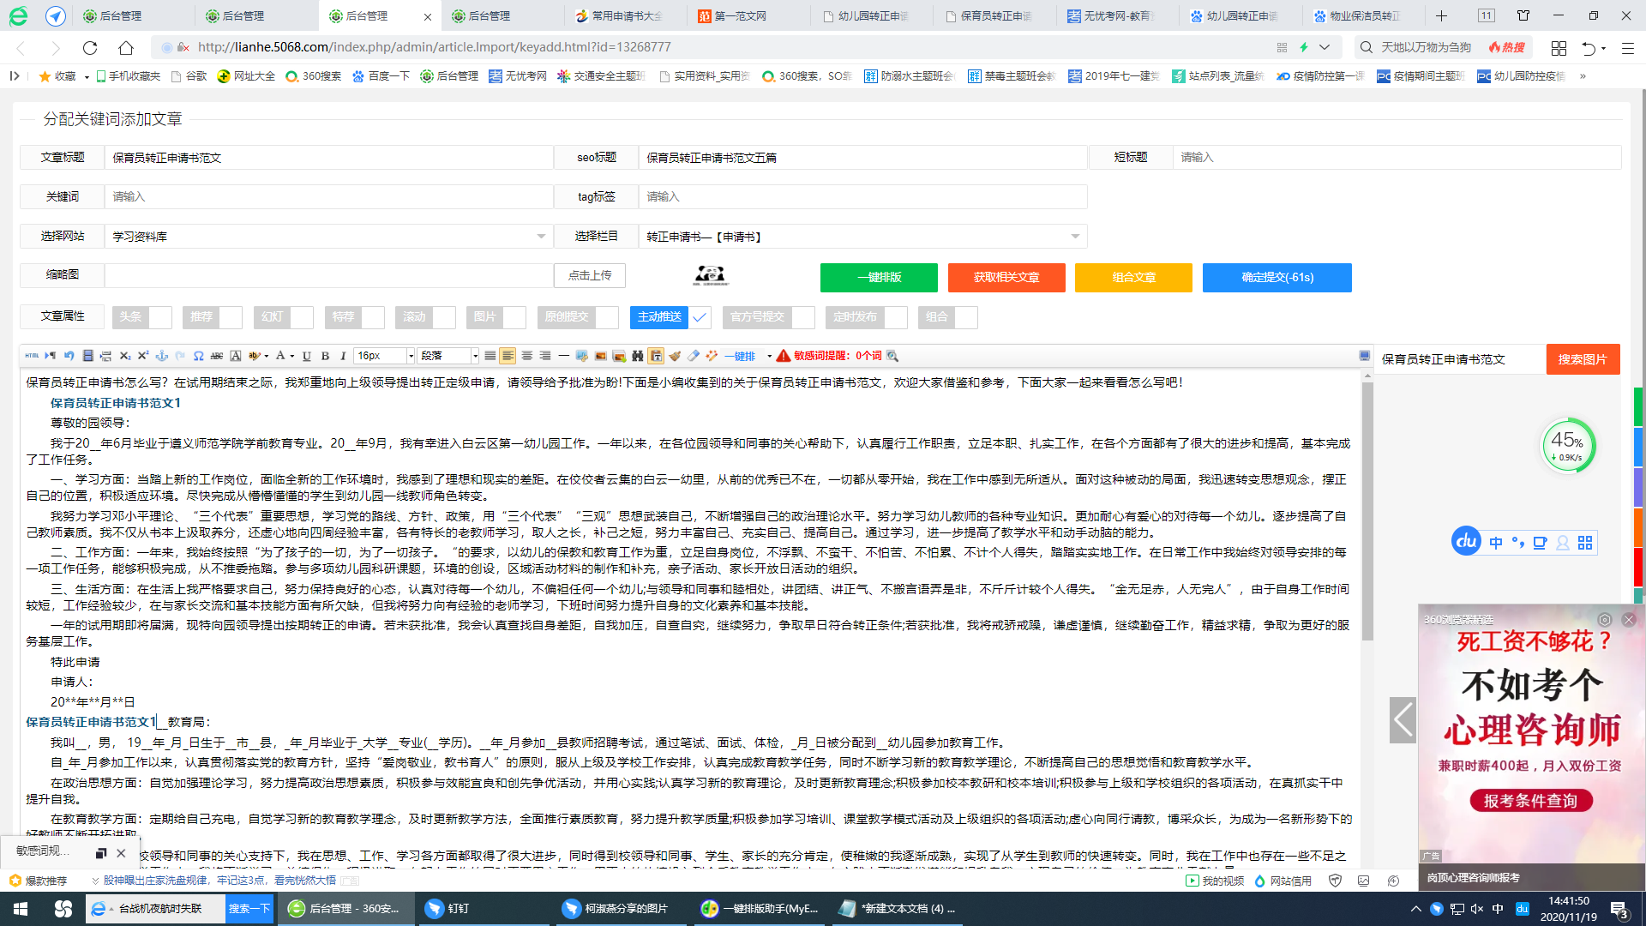The width and height of the screenshot is (1646, 926).
Task: Toggle bold formatting in the editor
Action: [x=325, y=356]
